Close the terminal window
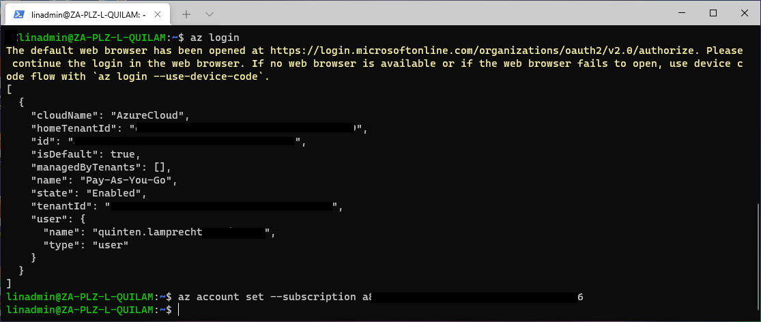 pos(745,13)
